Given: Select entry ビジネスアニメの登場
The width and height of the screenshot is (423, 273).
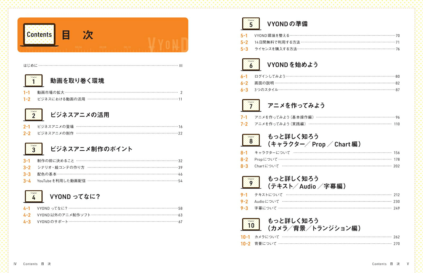Looking at the screenshot, I should 55,127.
